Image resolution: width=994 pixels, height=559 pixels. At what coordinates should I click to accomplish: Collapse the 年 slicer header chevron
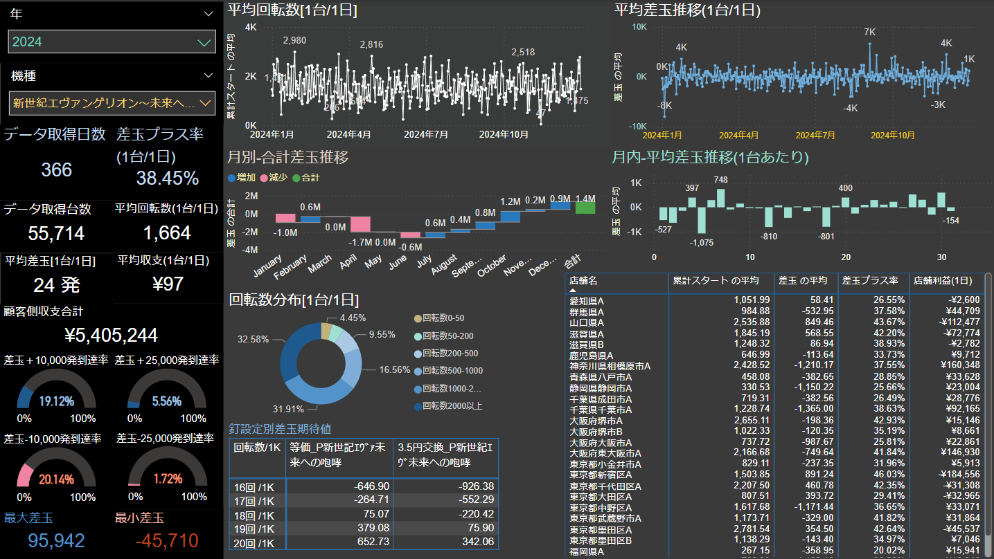pos(208,14)
